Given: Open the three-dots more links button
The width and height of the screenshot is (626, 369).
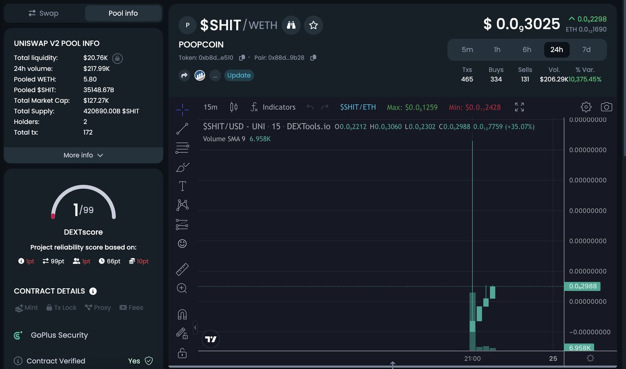Looking at the screenshot, I should pyautogui.click(x=215, y=76).
